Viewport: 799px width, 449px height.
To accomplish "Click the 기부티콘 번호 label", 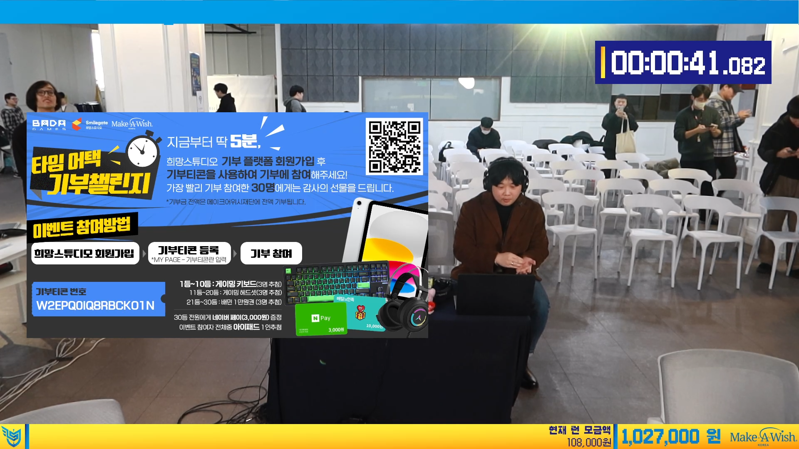I will 61,291.
